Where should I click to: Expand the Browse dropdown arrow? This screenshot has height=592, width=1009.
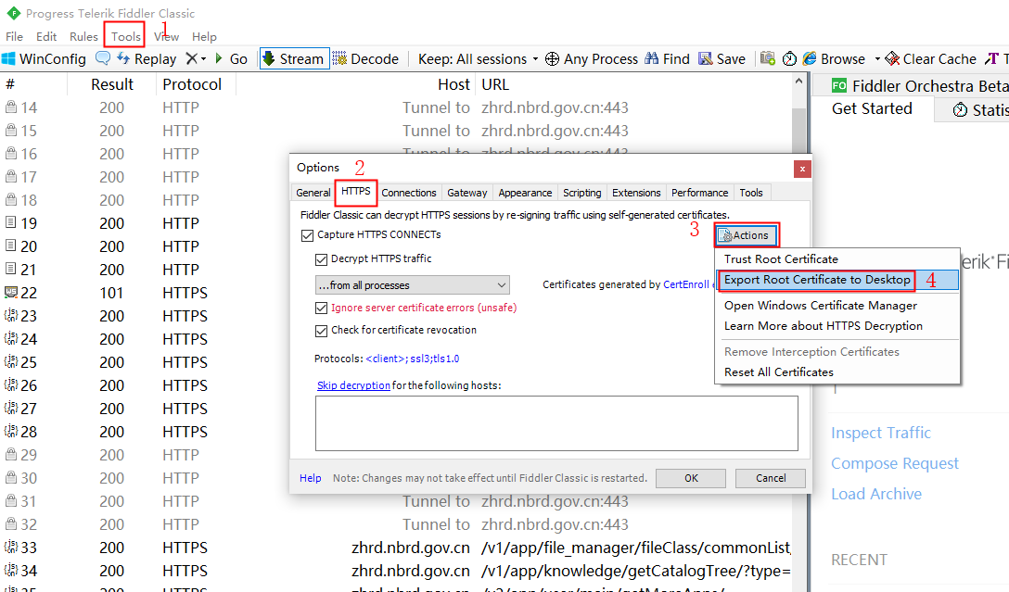(877, 59)
